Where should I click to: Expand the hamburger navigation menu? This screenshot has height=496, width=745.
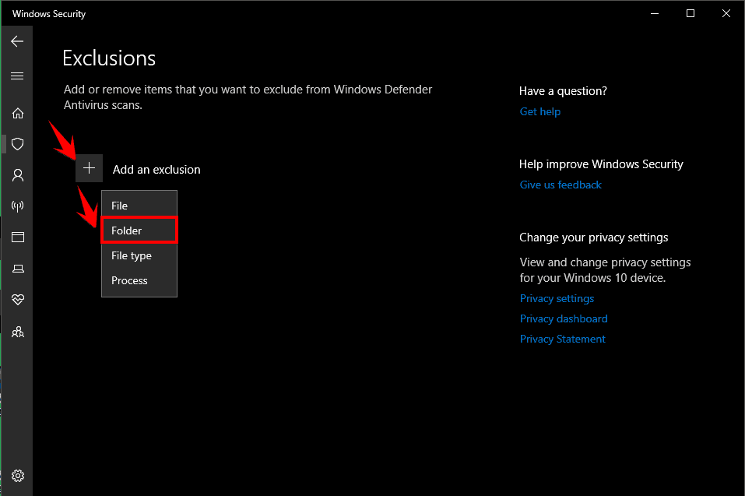pyautogui.click(x=16, y=76)
